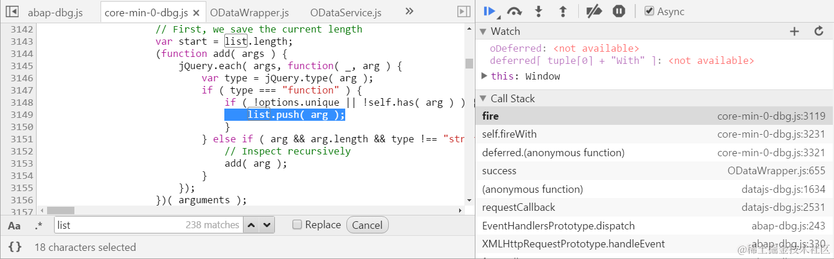
Task: Click line number 3152 in gutter
Action: pyautogui.click(x=22, y=152)
